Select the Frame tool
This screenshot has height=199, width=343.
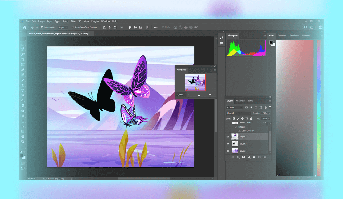[23, 65]
